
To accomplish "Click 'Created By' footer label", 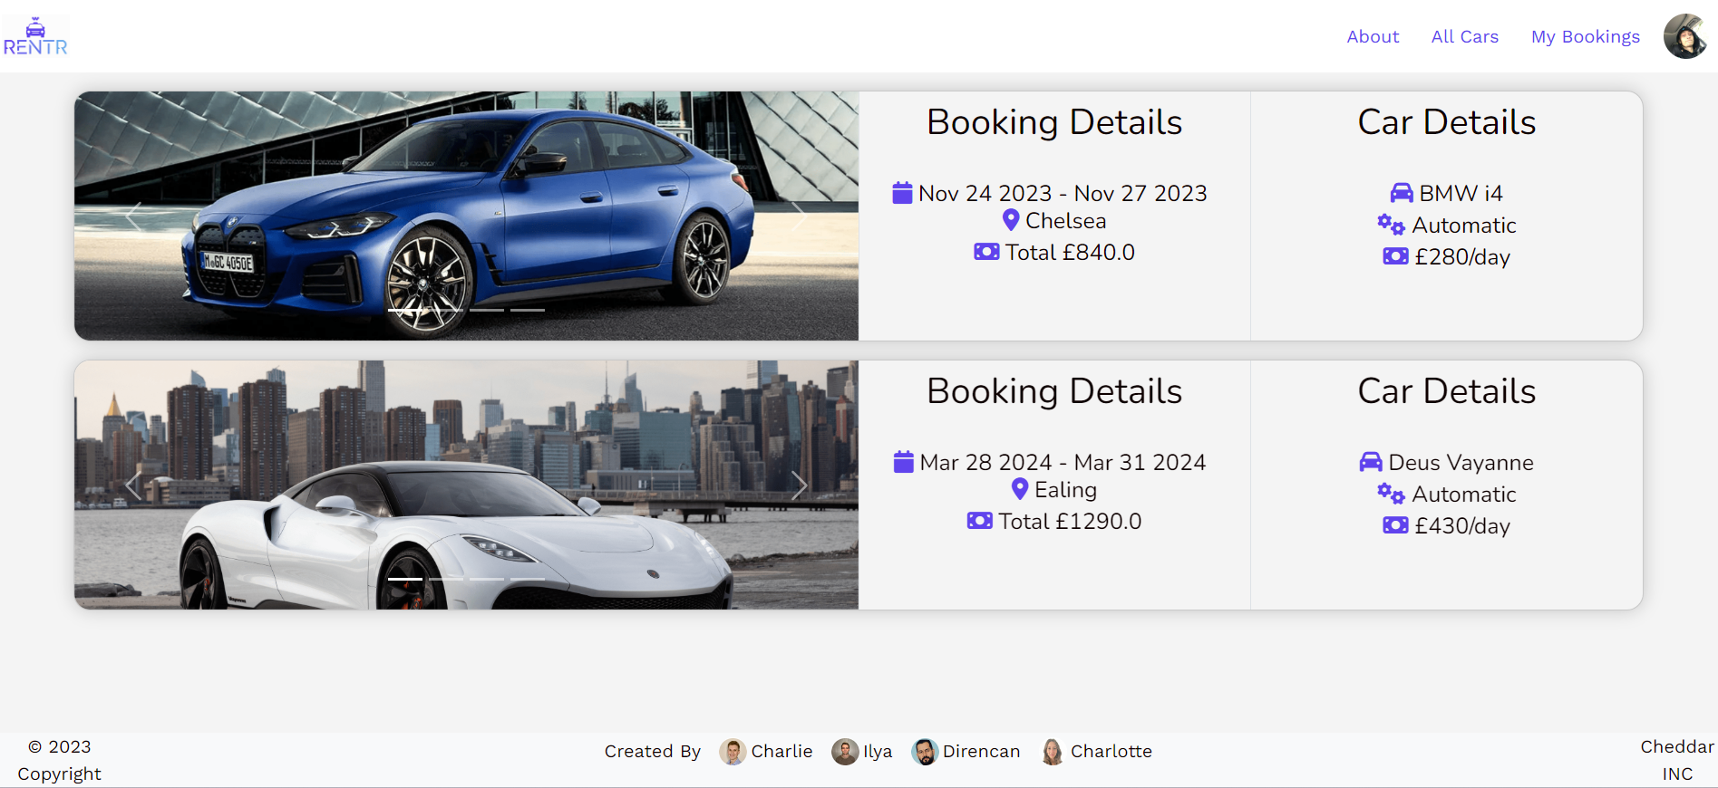I will (653, 752).
